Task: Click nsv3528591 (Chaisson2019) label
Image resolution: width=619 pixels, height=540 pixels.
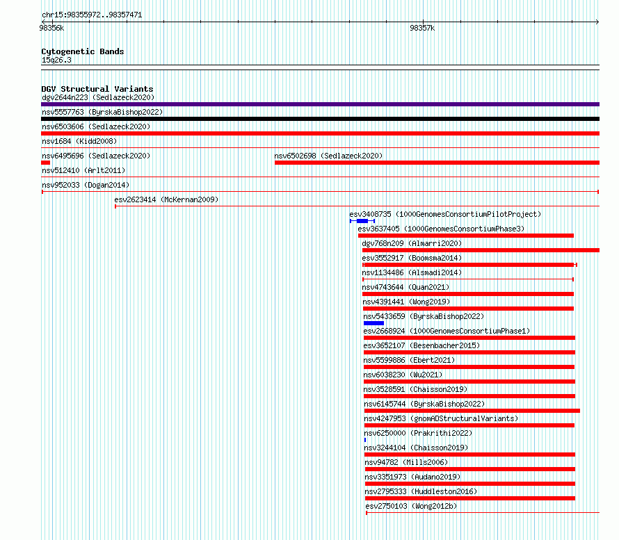Action: pos(415,389)
